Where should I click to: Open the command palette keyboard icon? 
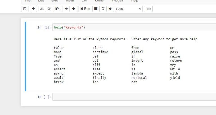[x=148, y=9]
